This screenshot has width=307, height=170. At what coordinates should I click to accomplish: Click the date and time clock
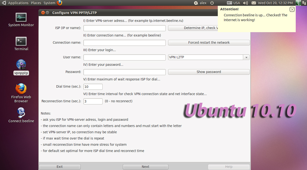tap(275, 3)
